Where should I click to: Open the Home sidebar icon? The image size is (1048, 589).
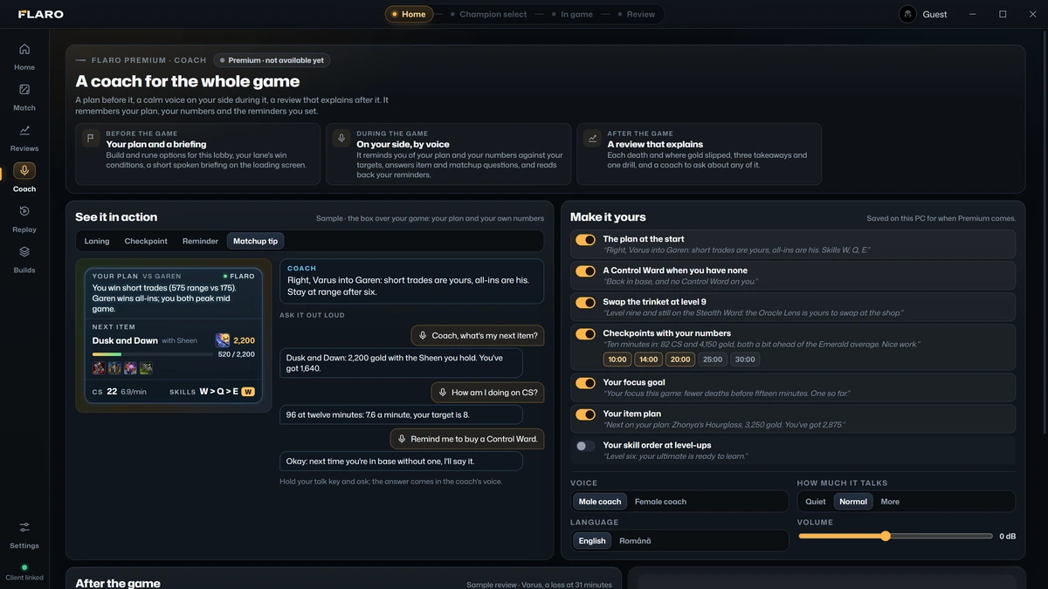24,50
